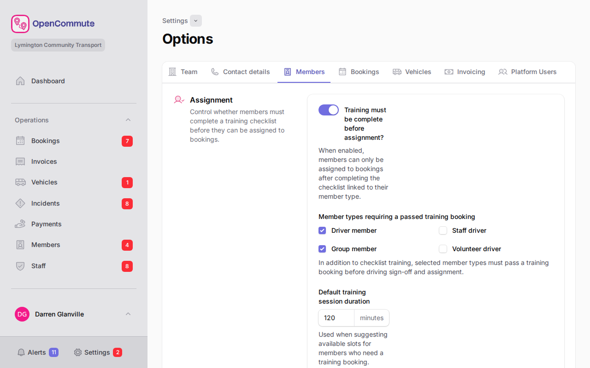Viewport: 590px width, 368px height.
Task: Collapse the Operations section chevron
Action: click(x=128, y=120)
